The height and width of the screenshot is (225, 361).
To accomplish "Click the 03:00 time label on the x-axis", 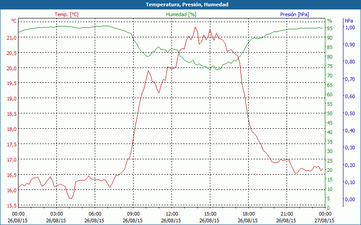I will coord(57,214).
